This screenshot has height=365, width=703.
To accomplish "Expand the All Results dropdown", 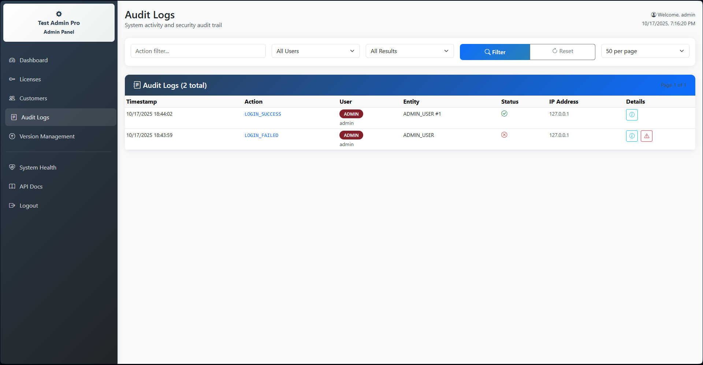I will coord(409,51).
